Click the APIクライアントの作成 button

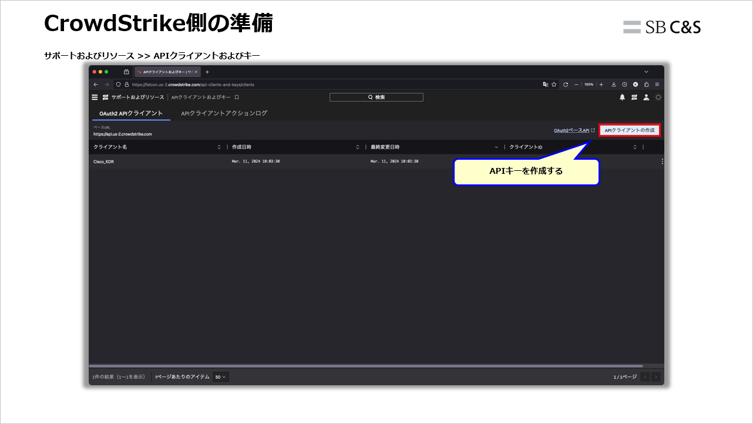pos(630,130)
